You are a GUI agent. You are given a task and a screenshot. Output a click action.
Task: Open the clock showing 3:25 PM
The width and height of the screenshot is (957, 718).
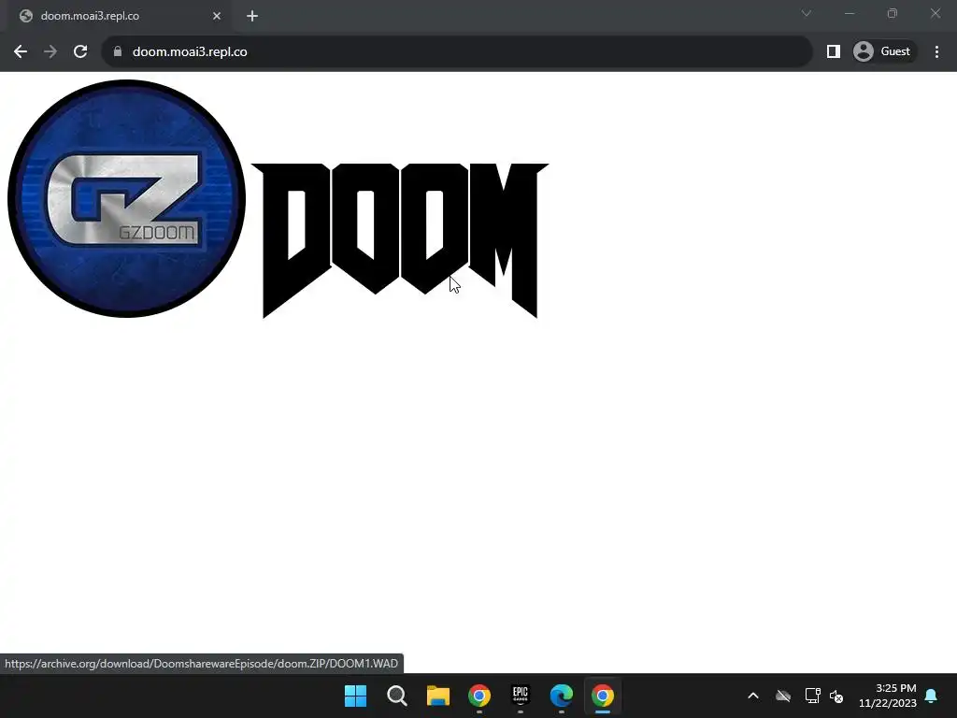pyautogui.click(x=888, y=696)
